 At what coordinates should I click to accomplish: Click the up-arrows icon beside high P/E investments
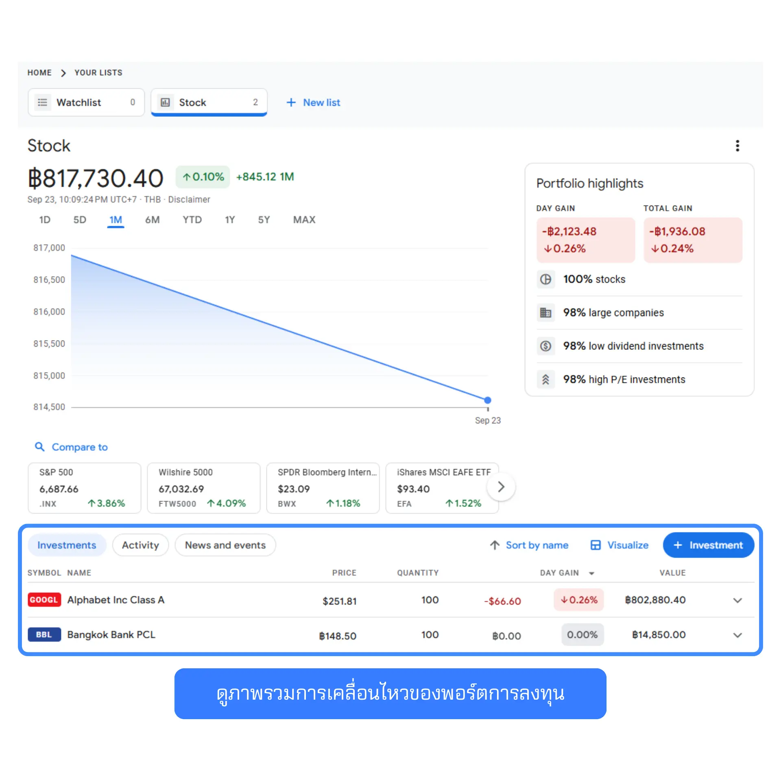(545, 379)
